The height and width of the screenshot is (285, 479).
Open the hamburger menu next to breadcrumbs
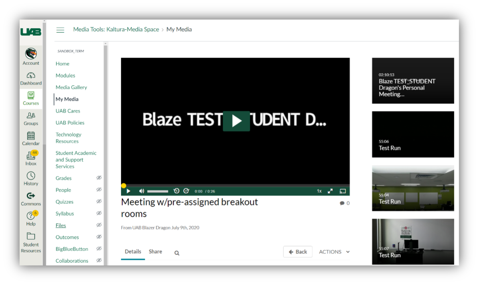pyautogui.click(x=60, y=29)
